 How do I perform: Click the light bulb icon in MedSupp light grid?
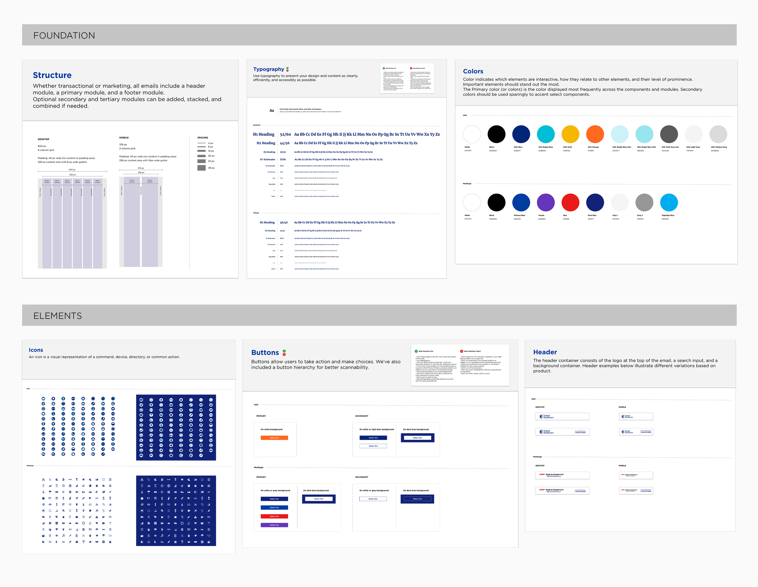tap(63, 529)
